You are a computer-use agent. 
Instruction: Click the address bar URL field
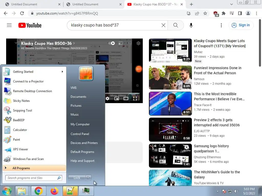pyautogui.click(x=107, y=13)
